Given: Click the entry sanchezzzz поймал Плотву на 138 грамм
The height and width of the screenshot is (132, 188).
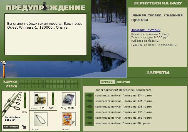Looking at the screenshot, I should coord(123,106).
